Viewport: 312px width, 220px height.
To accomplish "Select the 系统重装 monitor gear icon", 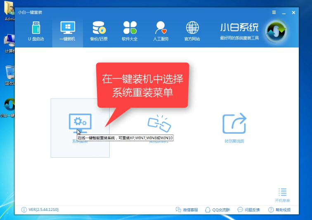I will [80, 123].
